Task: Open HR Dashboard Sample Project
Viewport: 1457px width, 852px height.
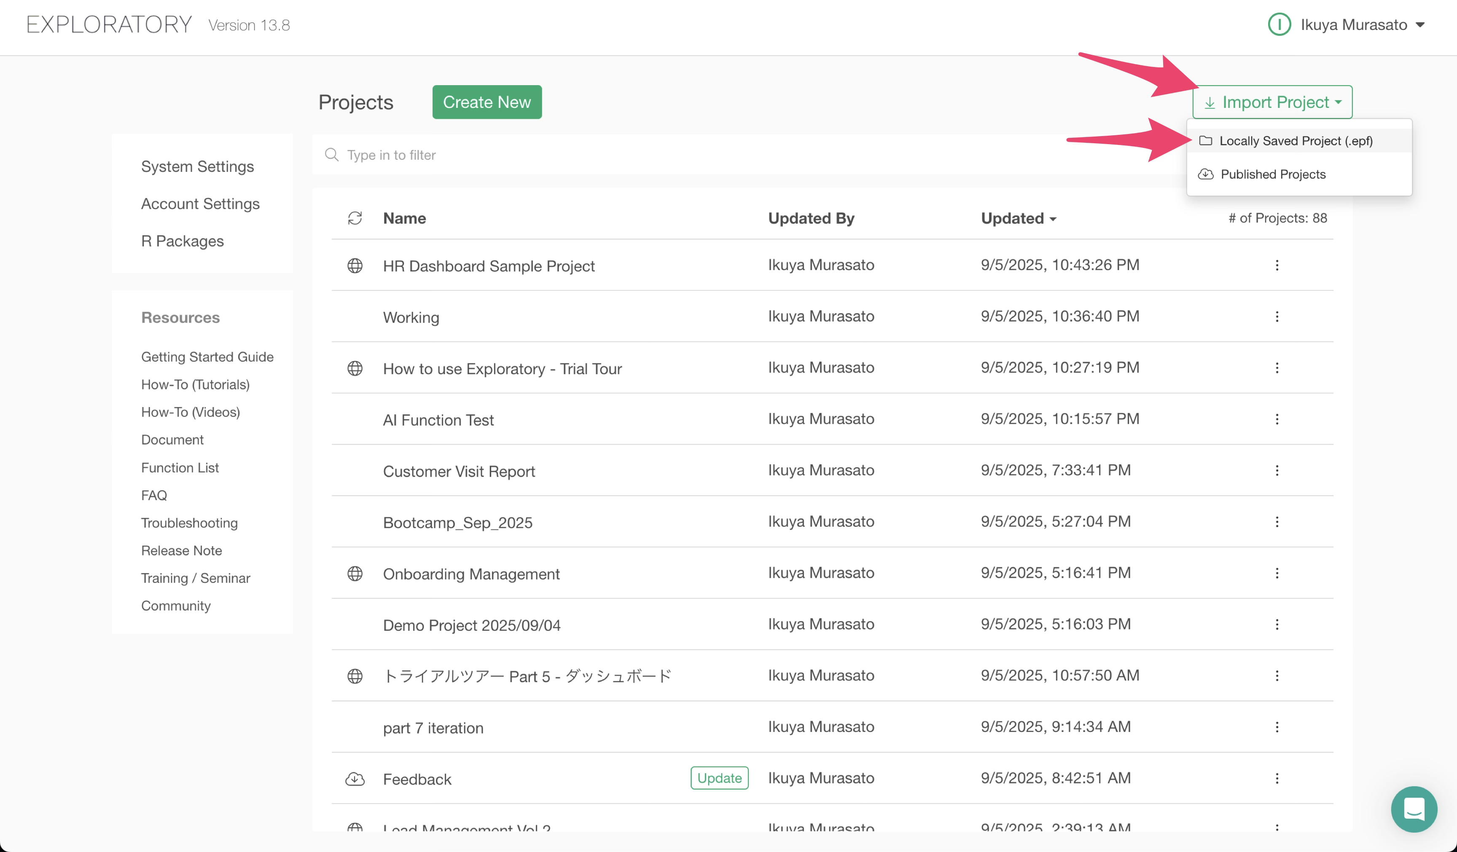Action: [489, 266]
